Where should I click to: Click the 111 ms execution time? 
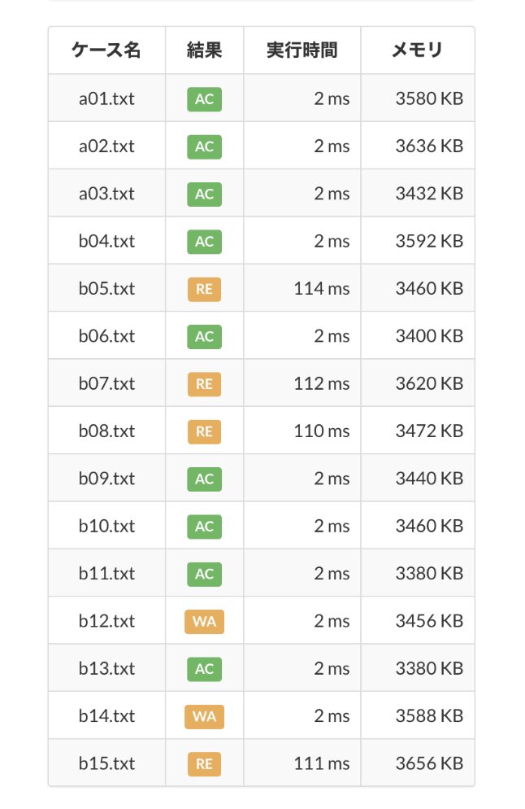(x=322, y=763)
